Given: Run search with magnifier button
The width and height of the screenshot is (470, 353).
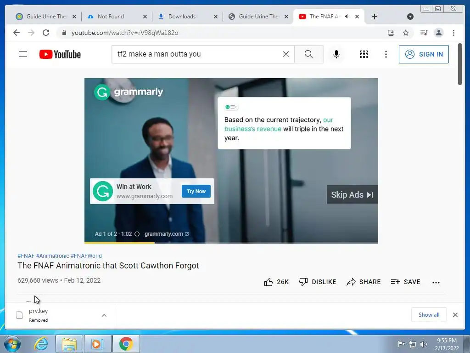Looking at the screenshot, I should [x=309, y=54].
